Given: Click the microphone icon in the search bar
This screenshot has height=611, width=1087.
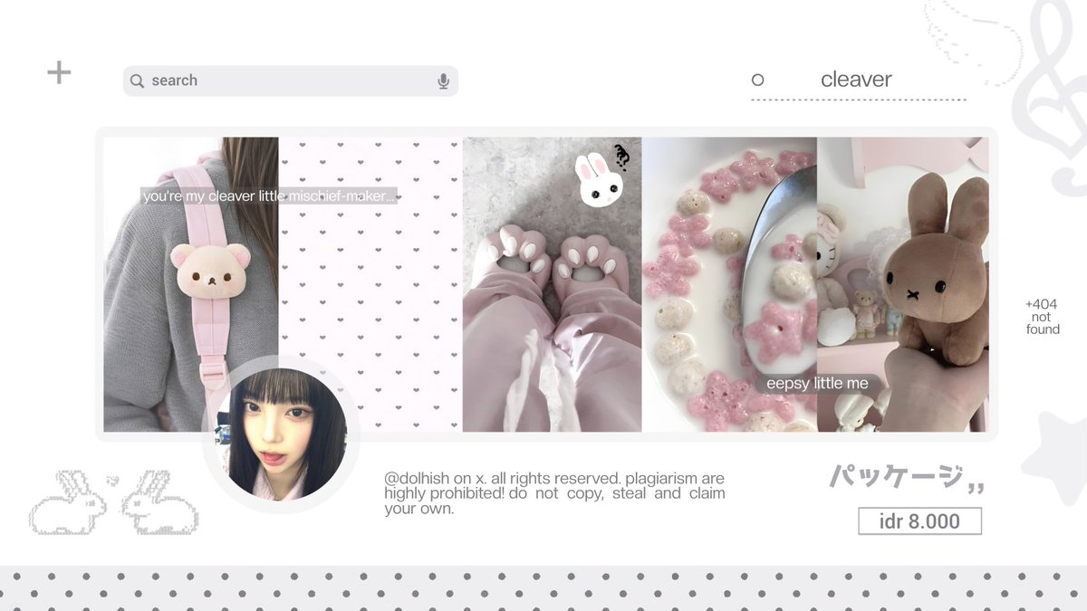Looking at the screenshot, I should (x=443, y=81).
